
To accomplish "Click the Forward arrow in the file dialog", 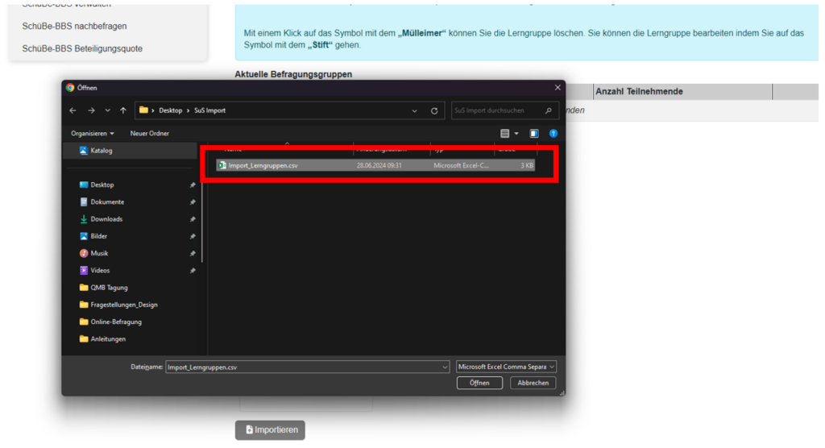I will pyautogui.click(x=89, y=110).
